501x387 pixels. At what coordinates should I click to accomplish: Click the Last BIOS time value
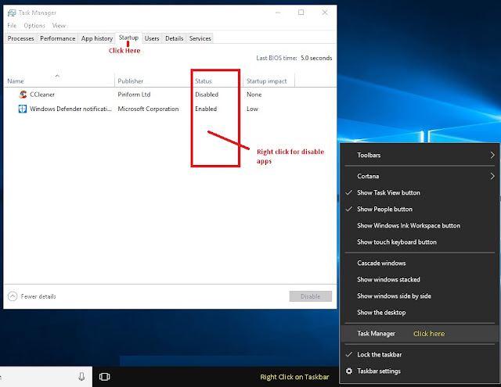pos(316,58)
